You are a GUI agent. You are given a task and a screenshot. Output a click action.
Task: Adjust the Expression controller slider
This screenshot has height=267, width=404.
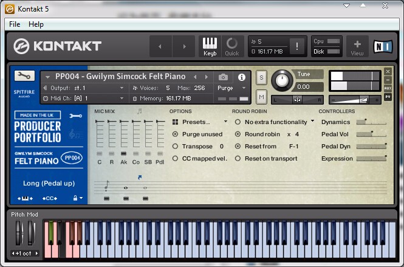point(371,158)
